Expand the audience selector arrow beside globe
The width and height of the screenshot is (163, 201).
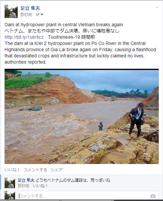42,15
